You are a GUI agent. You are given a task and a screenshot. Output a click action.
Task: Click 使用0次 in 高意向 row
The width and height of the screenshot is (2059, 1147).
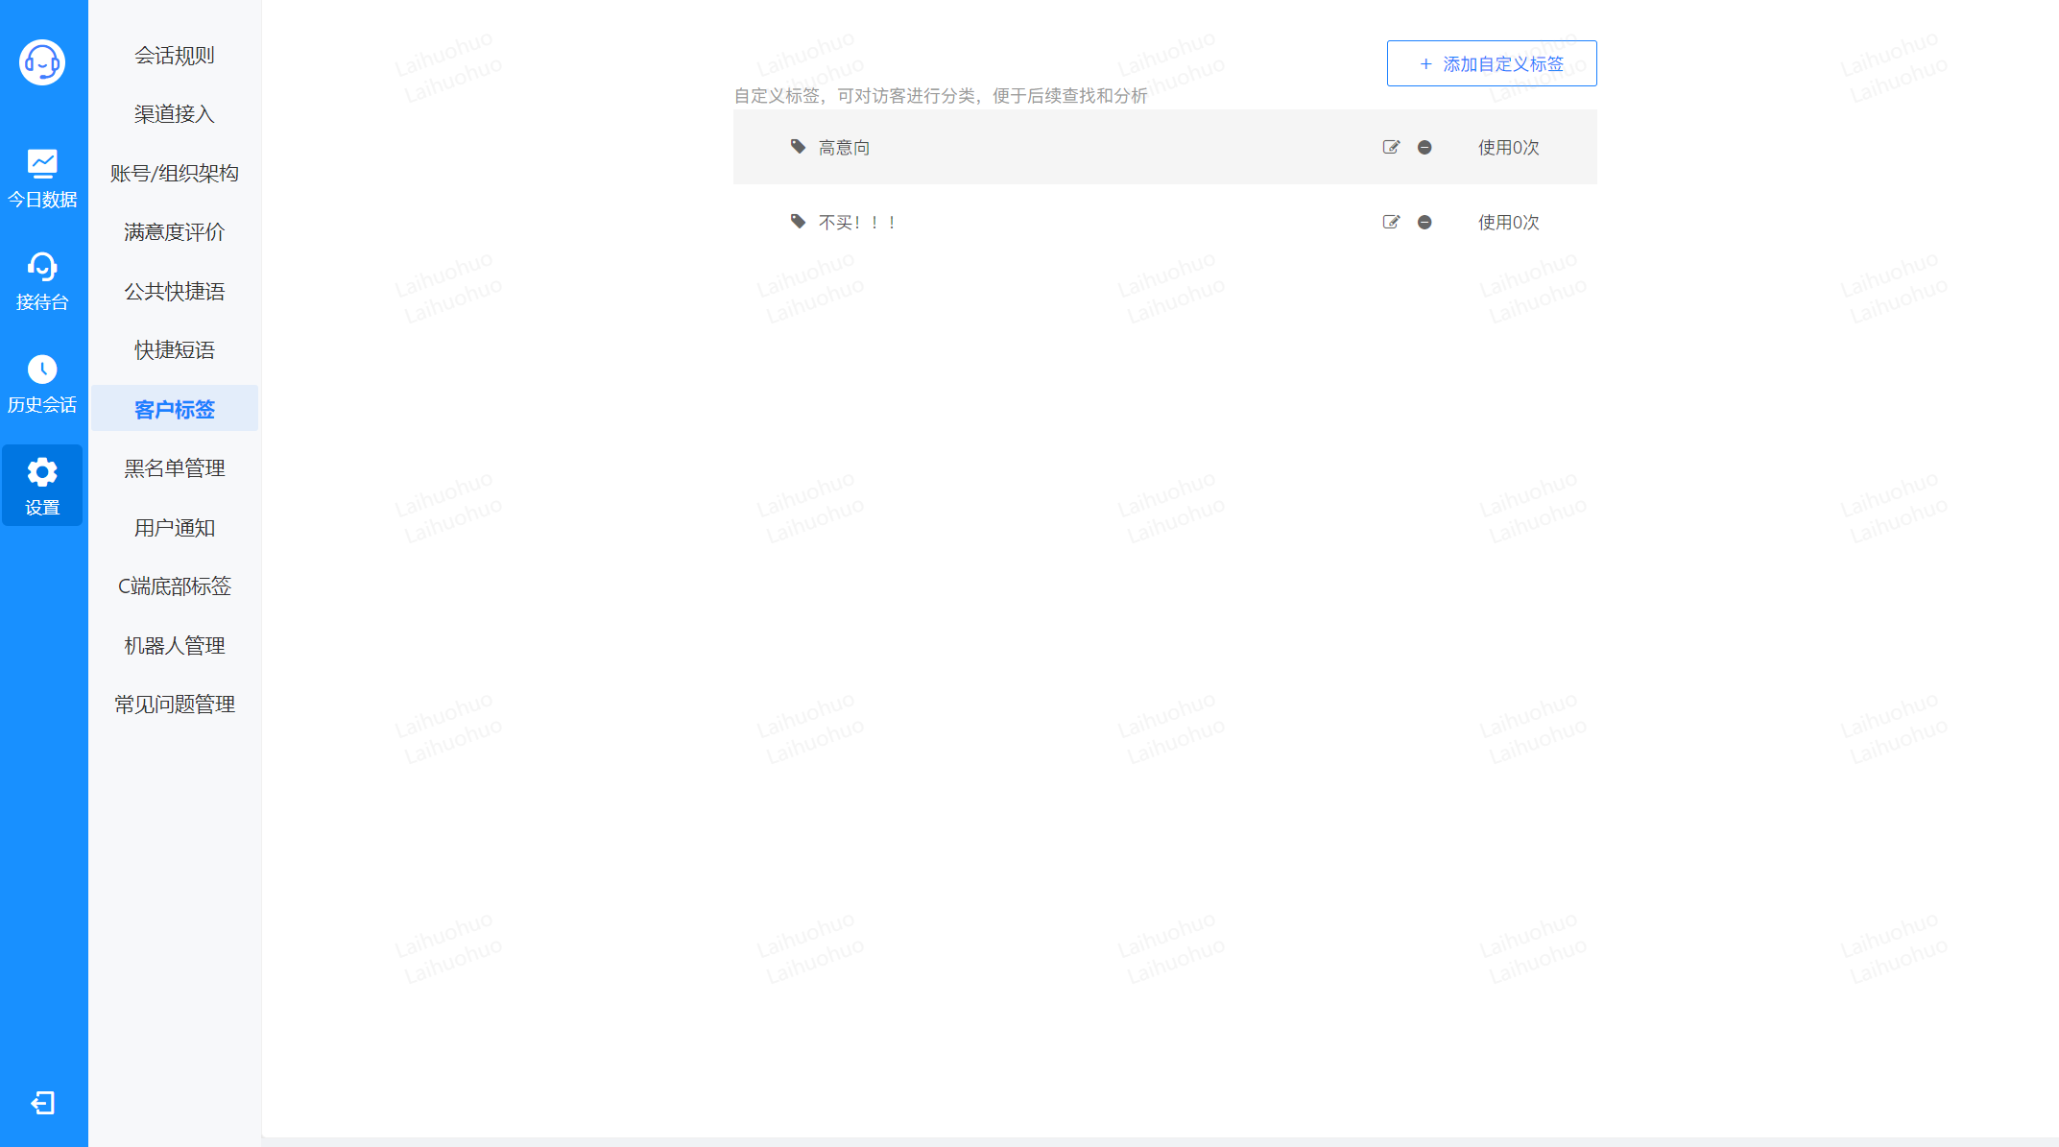click(1508, 148)
